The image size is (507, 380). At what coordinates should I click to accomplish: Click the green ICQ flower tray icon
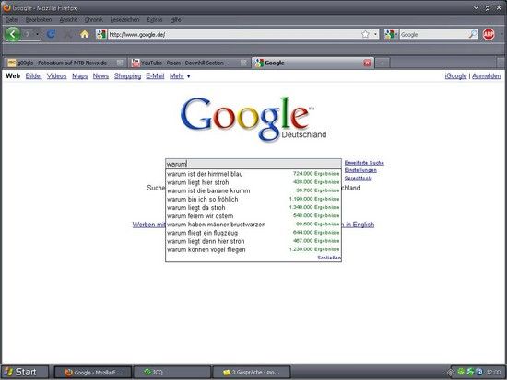pos(460,372)
